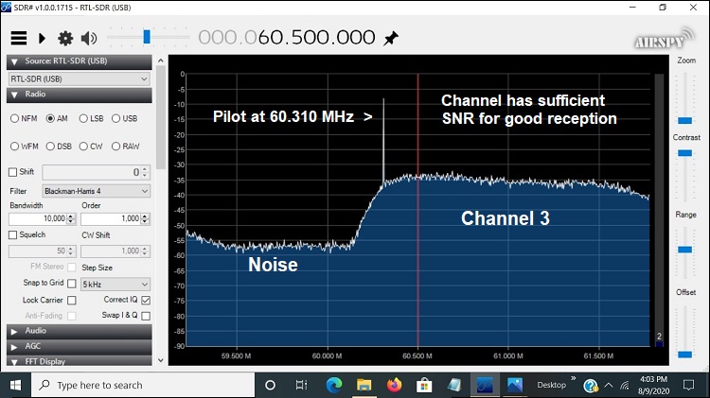Open the settings gear icon
This screenshot has width=710, height=398.
tap(65, 38)
